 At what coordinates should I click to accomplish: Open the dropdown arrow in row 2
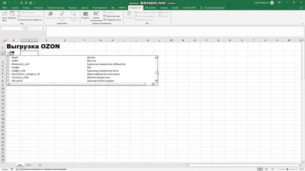click(8, 53)
